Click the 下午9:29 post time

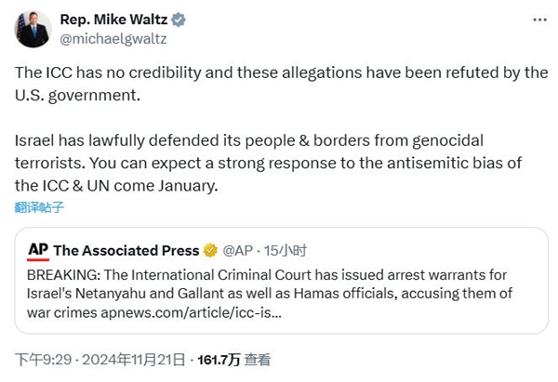point(40,359)
